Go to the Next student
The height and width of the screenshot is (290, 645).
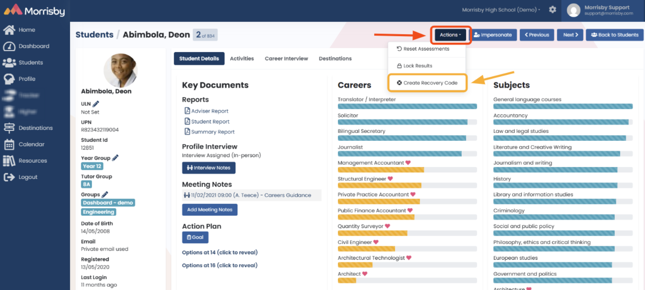point(571,35)
